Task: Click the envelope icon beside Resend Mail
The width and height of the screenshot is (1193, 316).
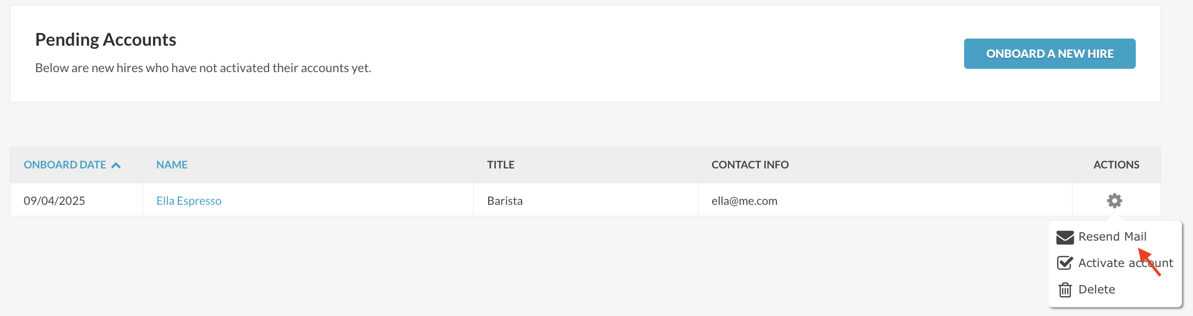Action: coord(1065,237)
